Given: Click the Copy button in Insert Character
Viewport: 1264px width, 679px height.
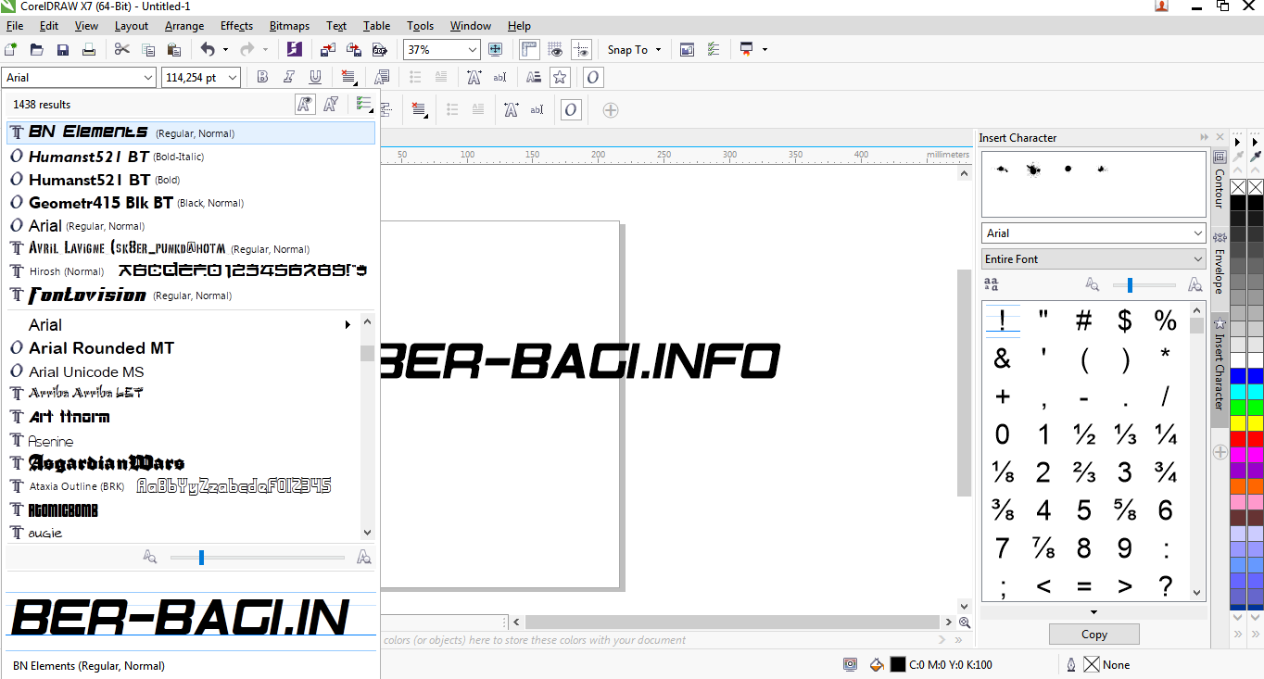Looking at the screenshot, I should point(1094,635).
